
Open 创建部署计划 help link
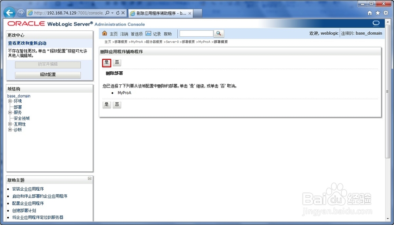(24, 211)
